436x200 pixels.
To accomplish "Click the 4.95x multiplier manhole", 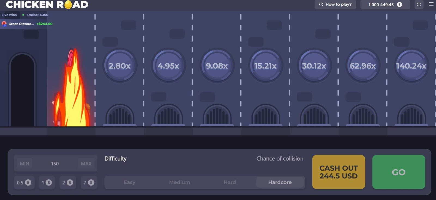I will pos(168,66).
